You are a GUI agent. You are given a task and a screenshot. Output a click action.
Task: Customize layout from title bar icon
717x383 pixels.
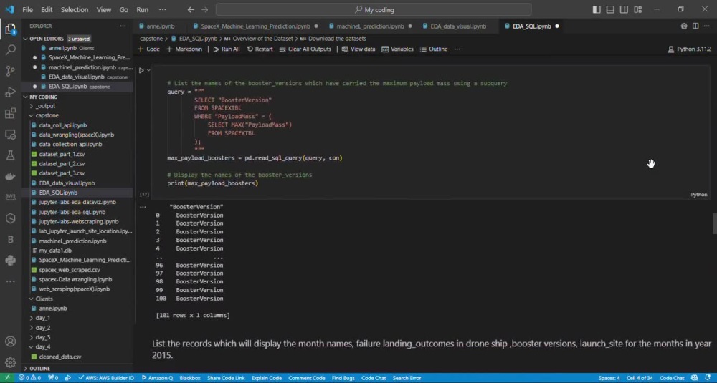[x=638, y=9]
